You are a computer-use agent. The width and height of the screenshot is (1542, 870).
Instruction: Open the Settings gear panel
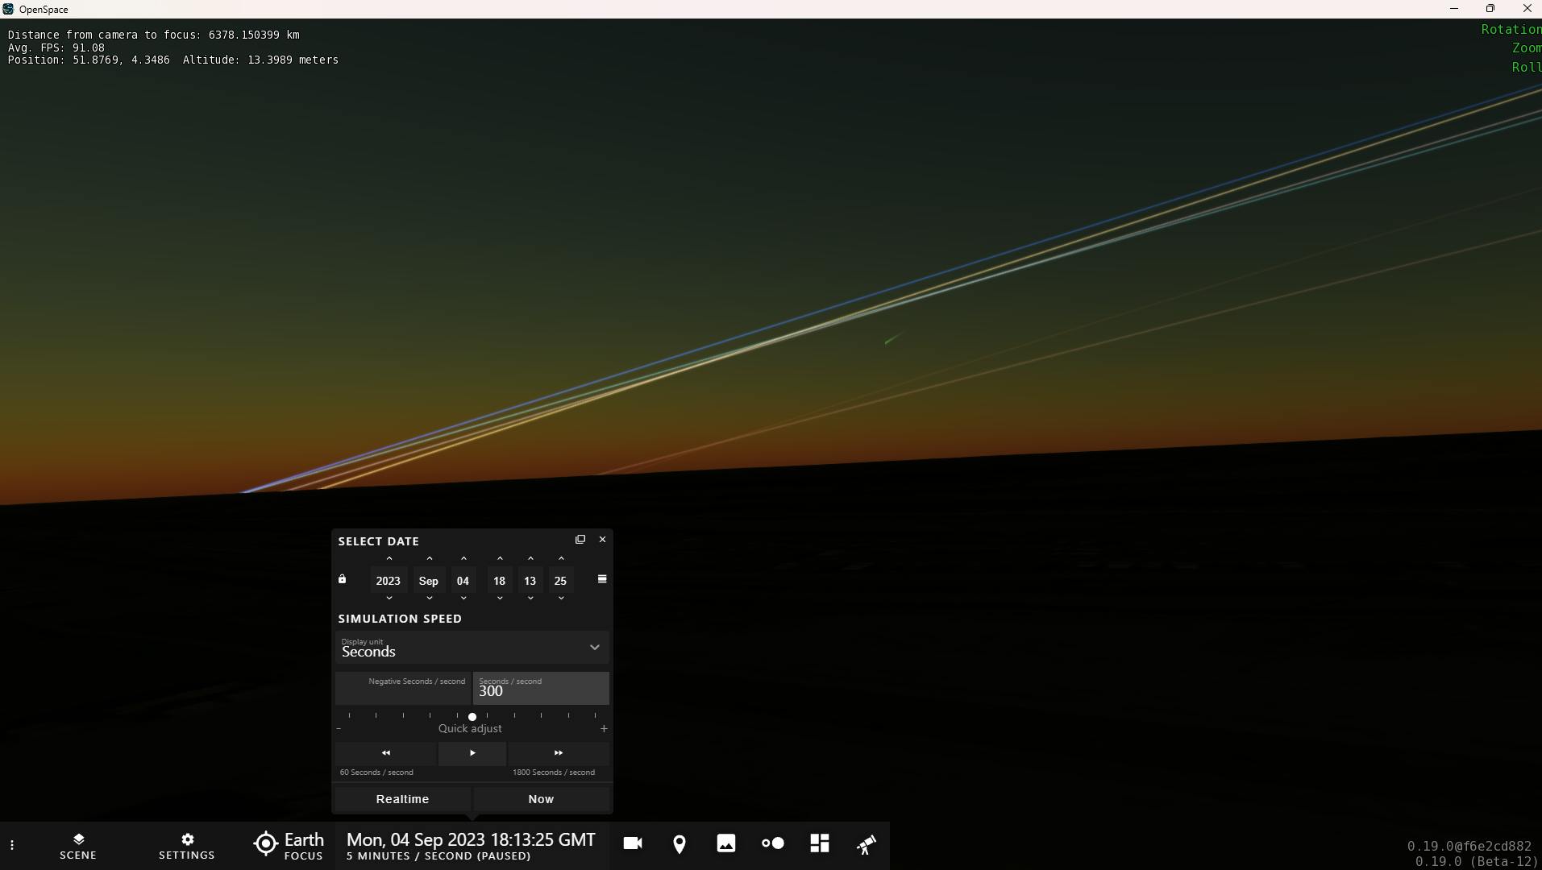[x=187, y=846]
